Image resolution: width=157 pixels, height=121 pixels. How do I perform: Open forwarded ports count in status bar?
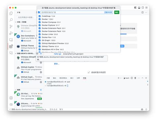click(x=61, y=109)
